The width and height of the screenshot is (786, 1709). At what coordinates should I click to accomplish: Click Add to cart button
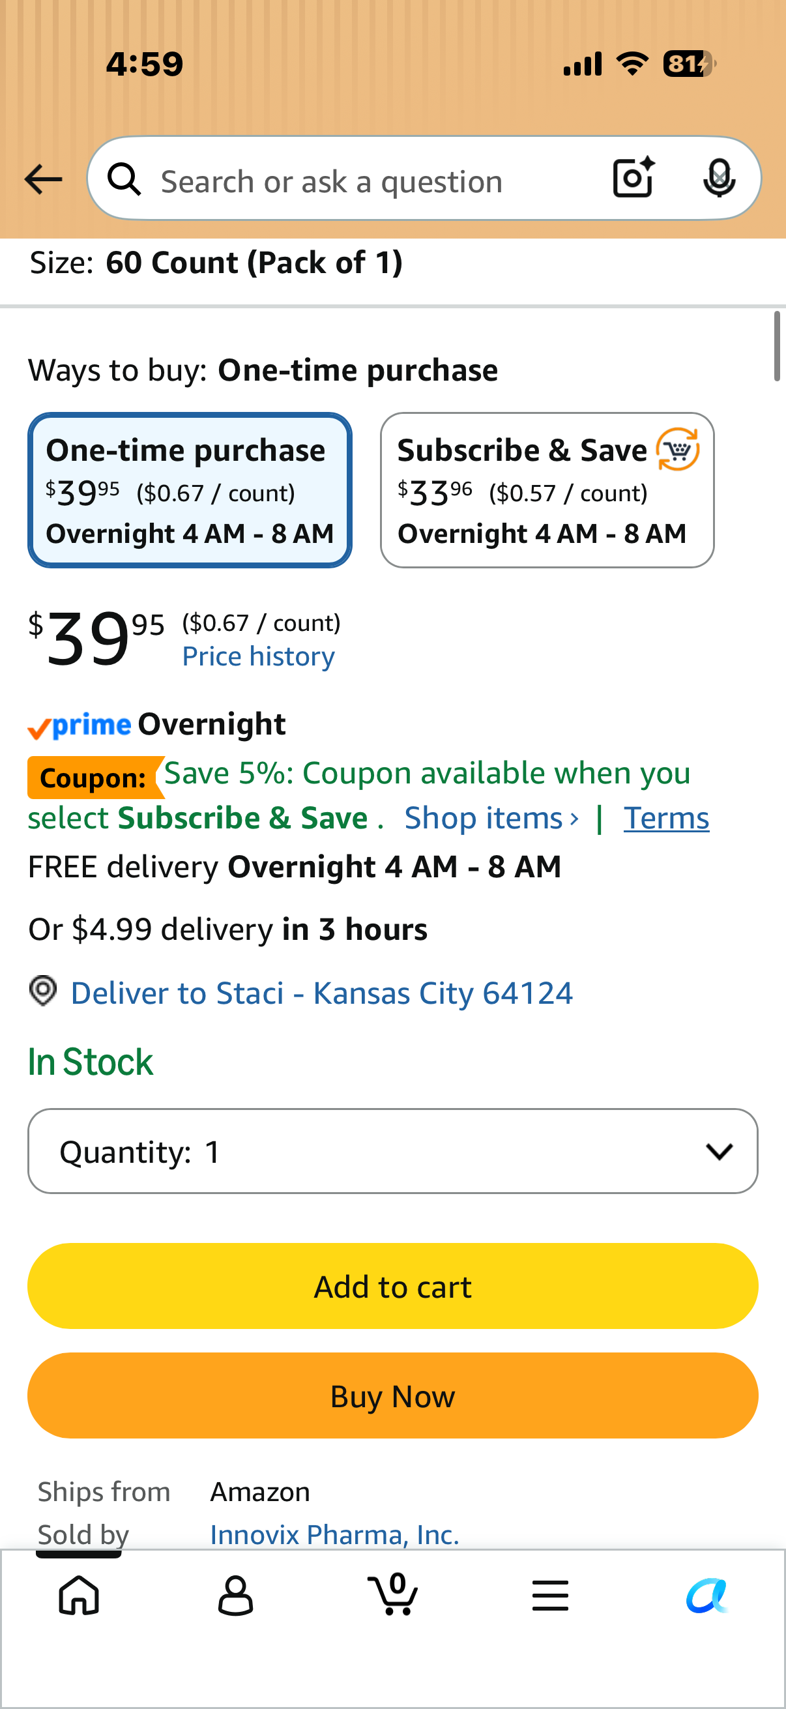point(392,1286)
